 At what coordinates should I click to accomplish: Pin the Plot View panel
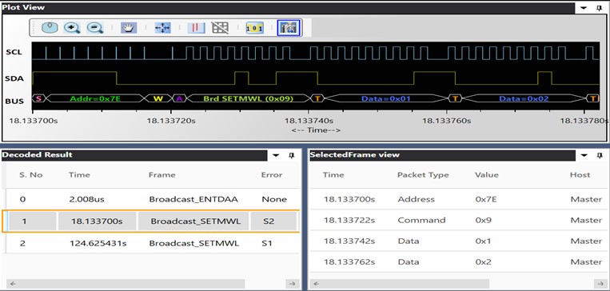(600, 8)
